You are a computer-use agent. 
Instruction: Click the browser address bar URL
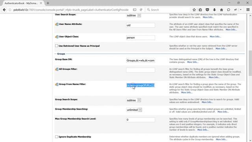[71, 10]
